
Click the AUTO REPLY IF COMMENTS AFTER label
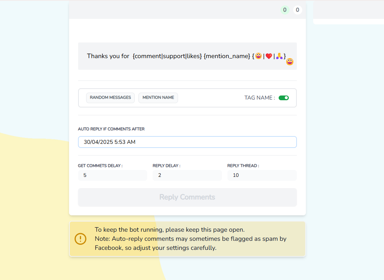[x=111, y=129]
